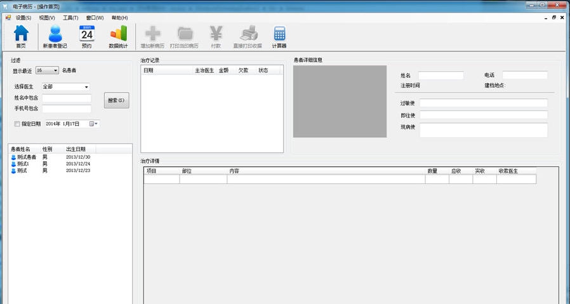The image size is (570, 304).
Task: Click the 主治医生 column header
Action: 204,70
